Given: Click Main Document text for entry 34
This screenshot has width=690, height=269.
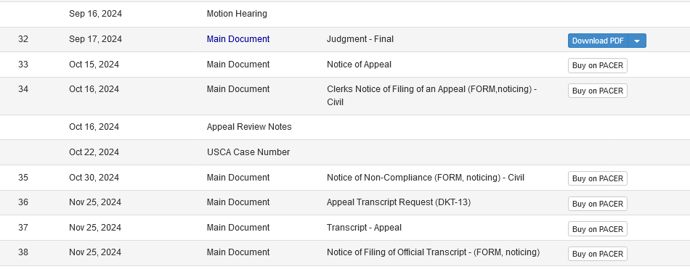Looking at the screenshot, I should point(238,89).
